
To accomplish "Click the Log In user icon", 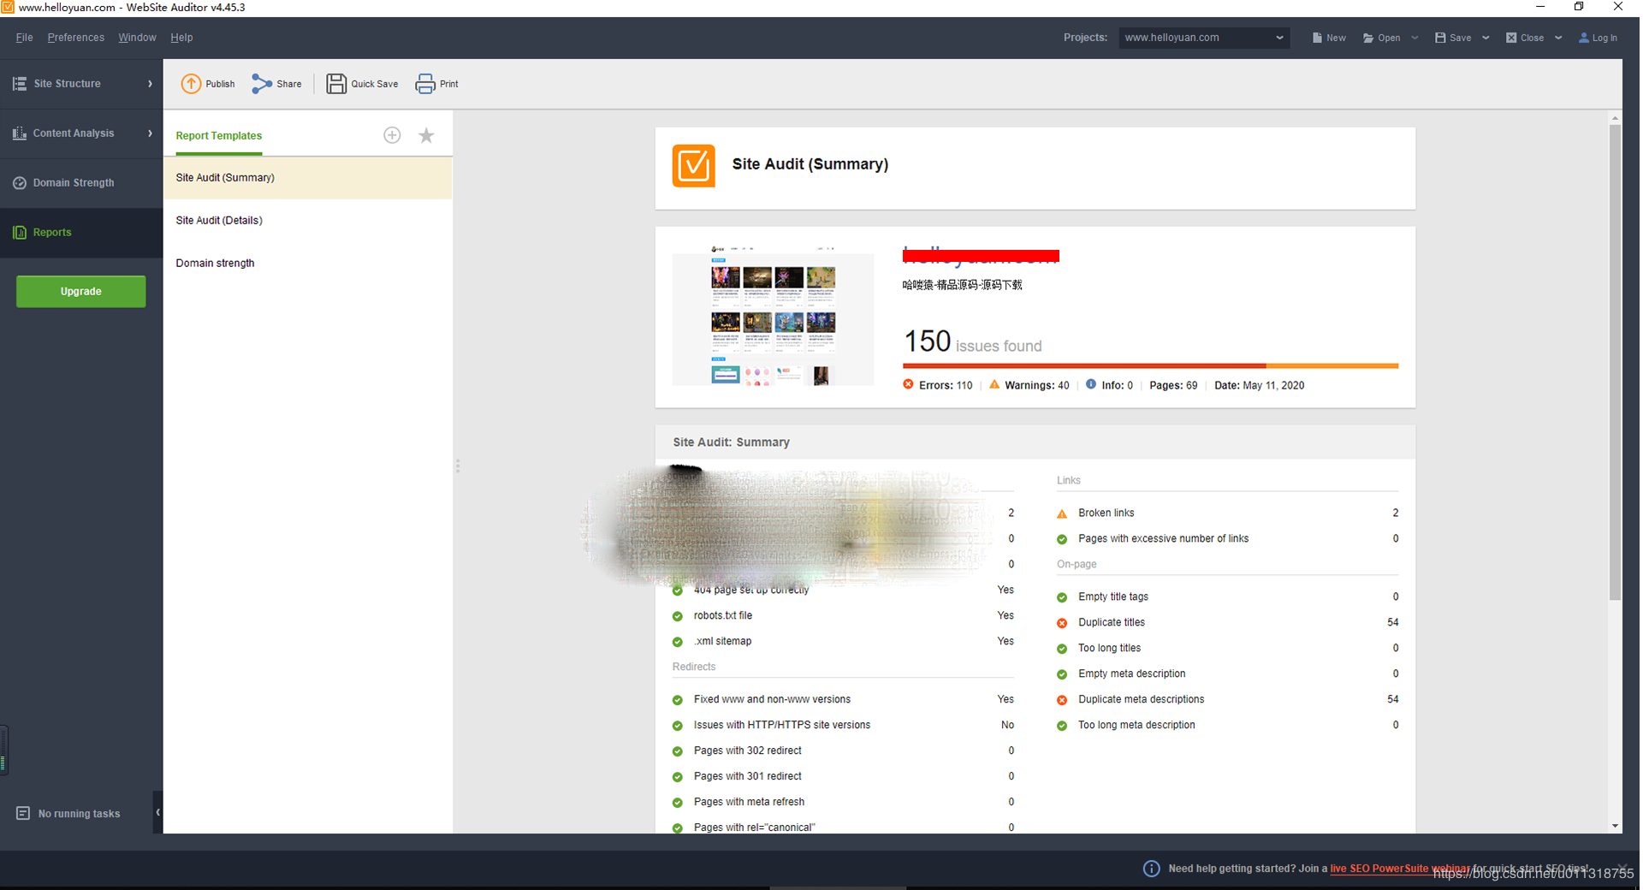I will coord(1584,38).
